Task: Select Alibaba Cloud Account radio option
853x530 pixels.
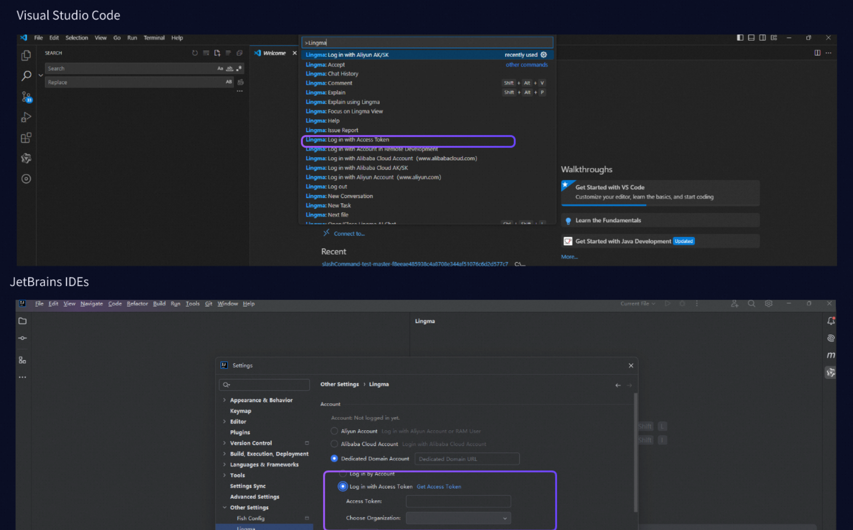Action: click(x=334, y=444)
